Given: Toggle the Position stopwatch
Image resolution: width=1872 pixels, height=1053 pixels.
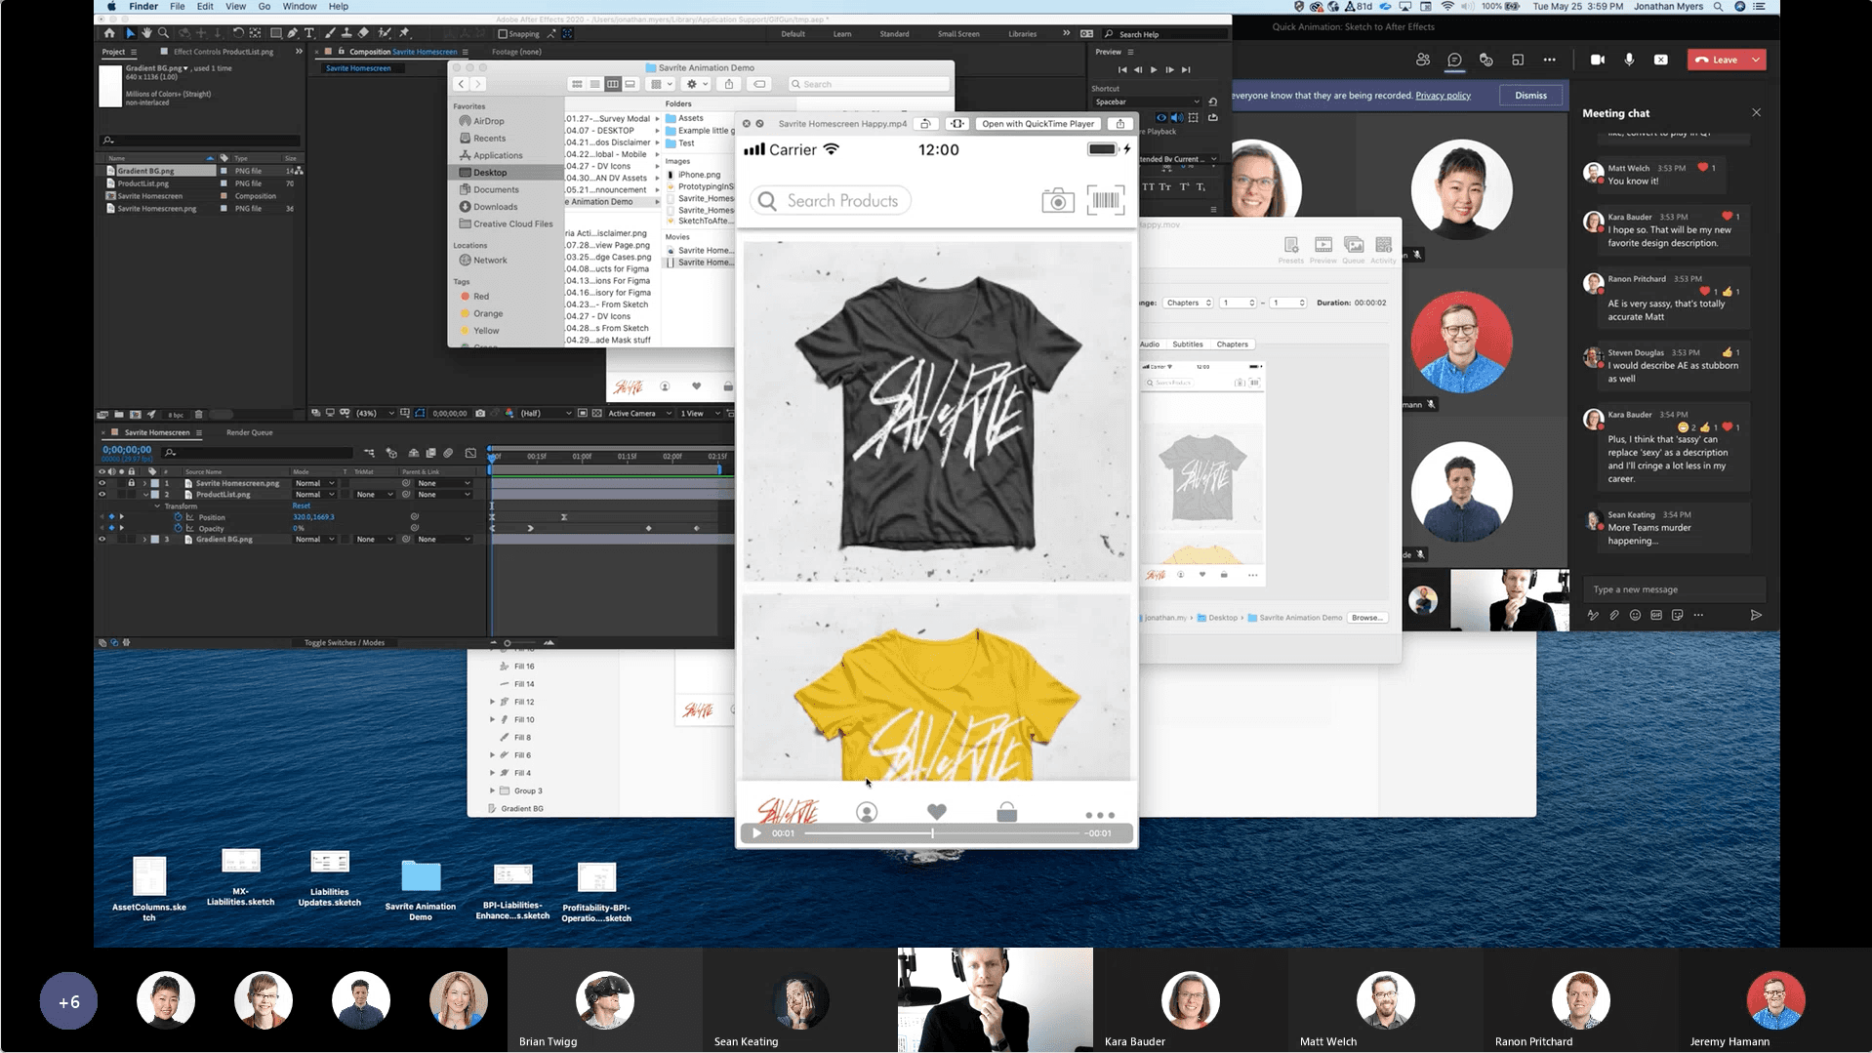Looking at the screenshot, I should (179, 517).
